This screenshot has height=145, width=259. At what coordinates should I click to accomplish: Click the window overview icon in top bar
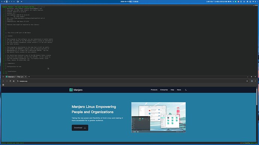tap(18, 1)
